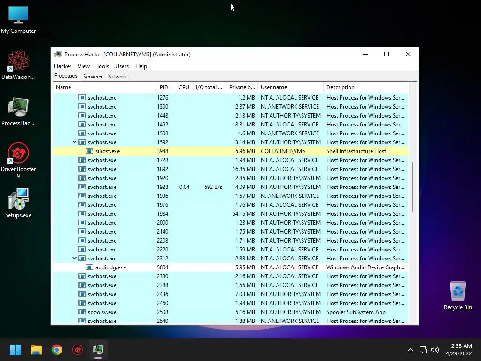Click the icon of svchost.exe PID 2436

(82, 294)
